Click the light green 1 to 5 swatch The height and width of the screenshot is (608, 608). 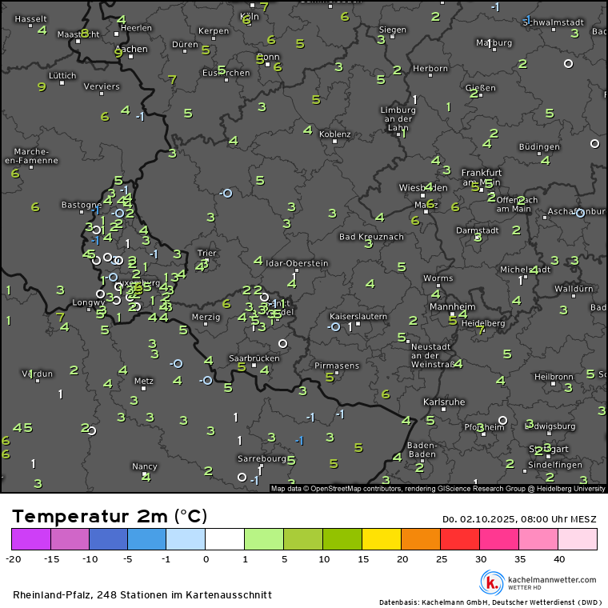[264, 539]
